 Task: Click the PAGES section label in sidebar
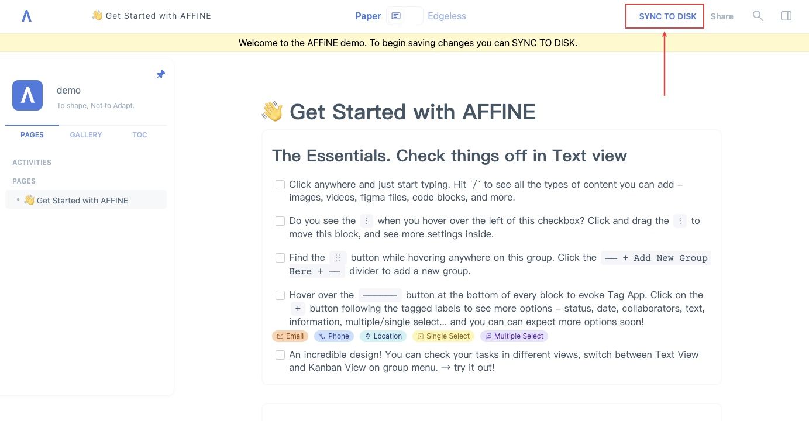24,181
